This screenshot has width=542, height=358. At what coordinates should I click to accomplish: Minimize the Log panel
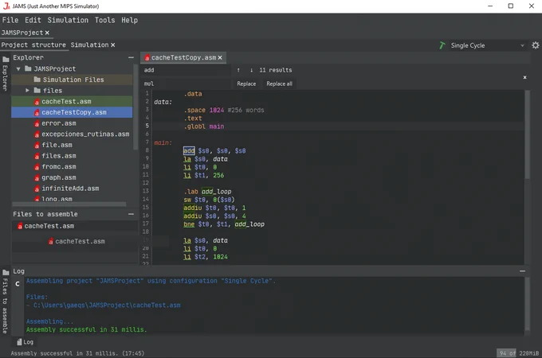522,271
